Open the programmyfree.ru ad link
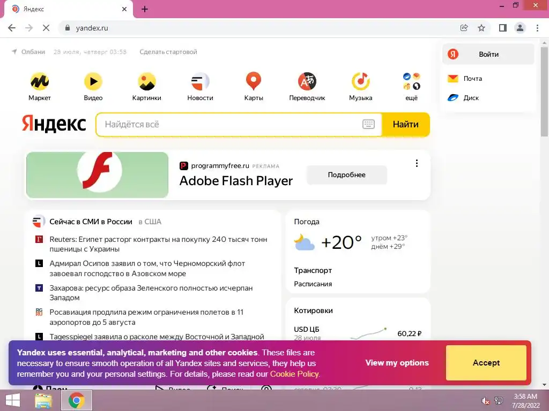This screenshot has height=411, width=549. [x=220, y=166]
